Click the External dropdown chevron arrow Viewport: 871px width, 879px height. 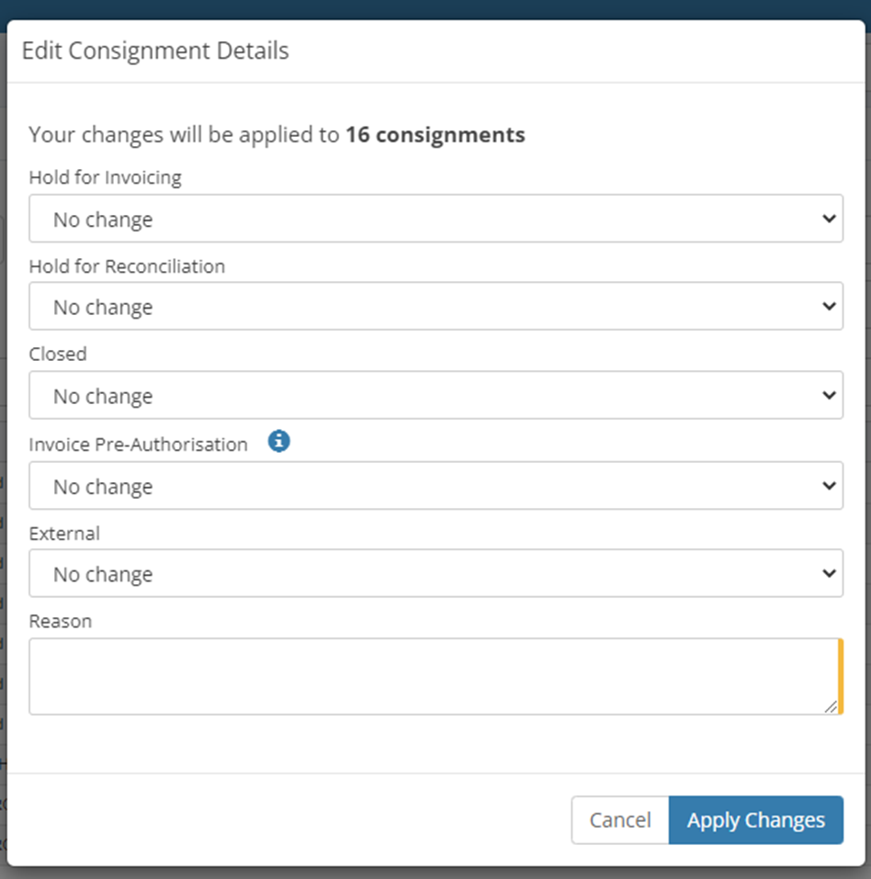coord(829,574)
